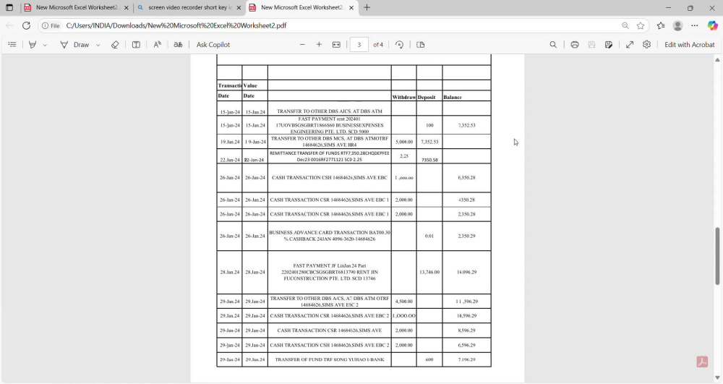The width and height of the screenshot is (723, 384).
Task: Open the Copilot sidebar
Action: click(x=712, y=26)
